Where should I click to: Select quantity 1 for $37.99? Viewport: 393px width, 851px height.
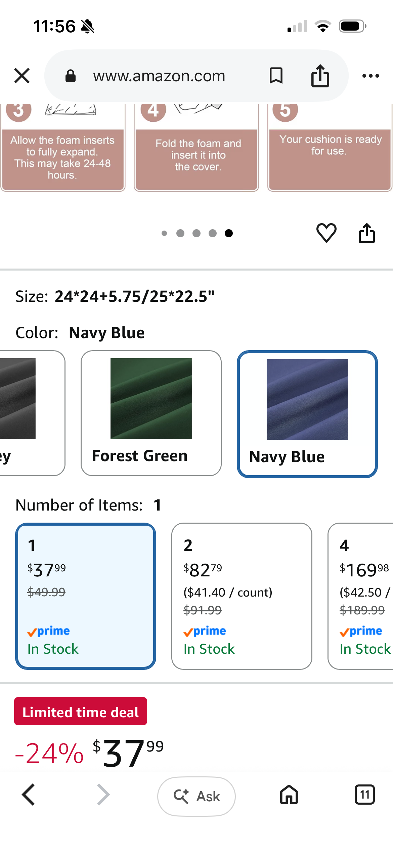pos(86,596)
